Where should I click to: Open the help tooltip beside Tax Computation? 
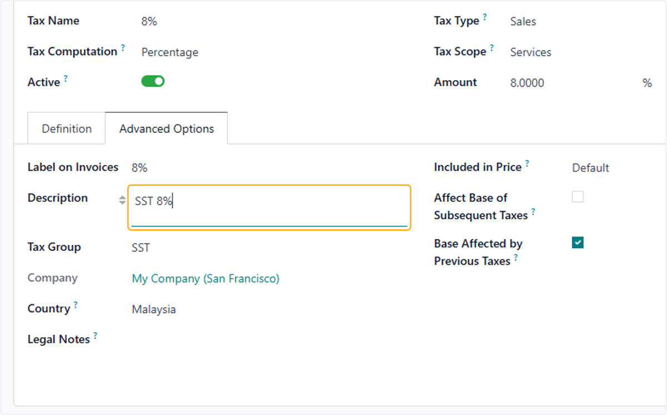pyautogui.click(x=123, y=48)
